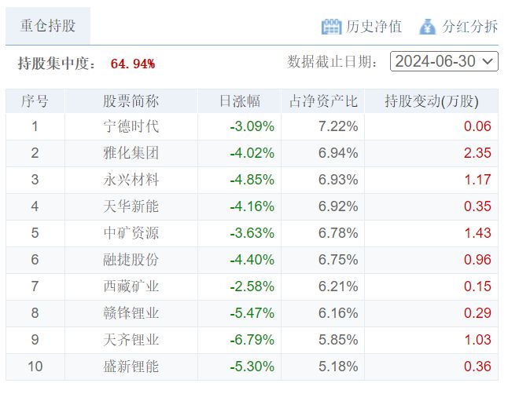The width and height of the screenshot is (508, 394).
Task: Select net asset ratio 5.18%
Action: [x=338, y=367]
